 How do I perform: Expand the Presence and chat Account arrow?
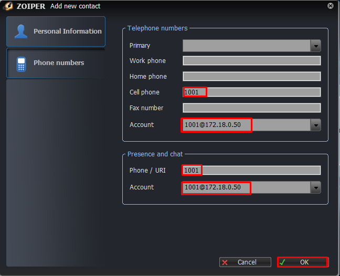316,187
